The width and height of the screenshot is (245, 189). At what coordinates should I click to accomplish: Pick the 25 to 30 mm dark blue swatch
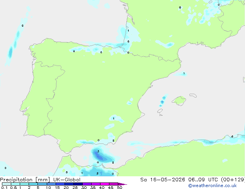click(78, 184)
